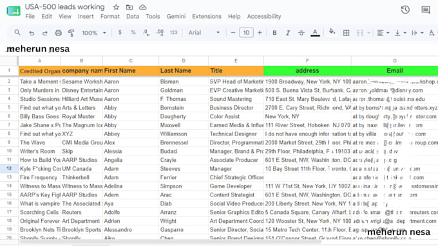The image size is (438, 246).
Task: Click the document title USA-500 leads working
Action: (65, 6)
